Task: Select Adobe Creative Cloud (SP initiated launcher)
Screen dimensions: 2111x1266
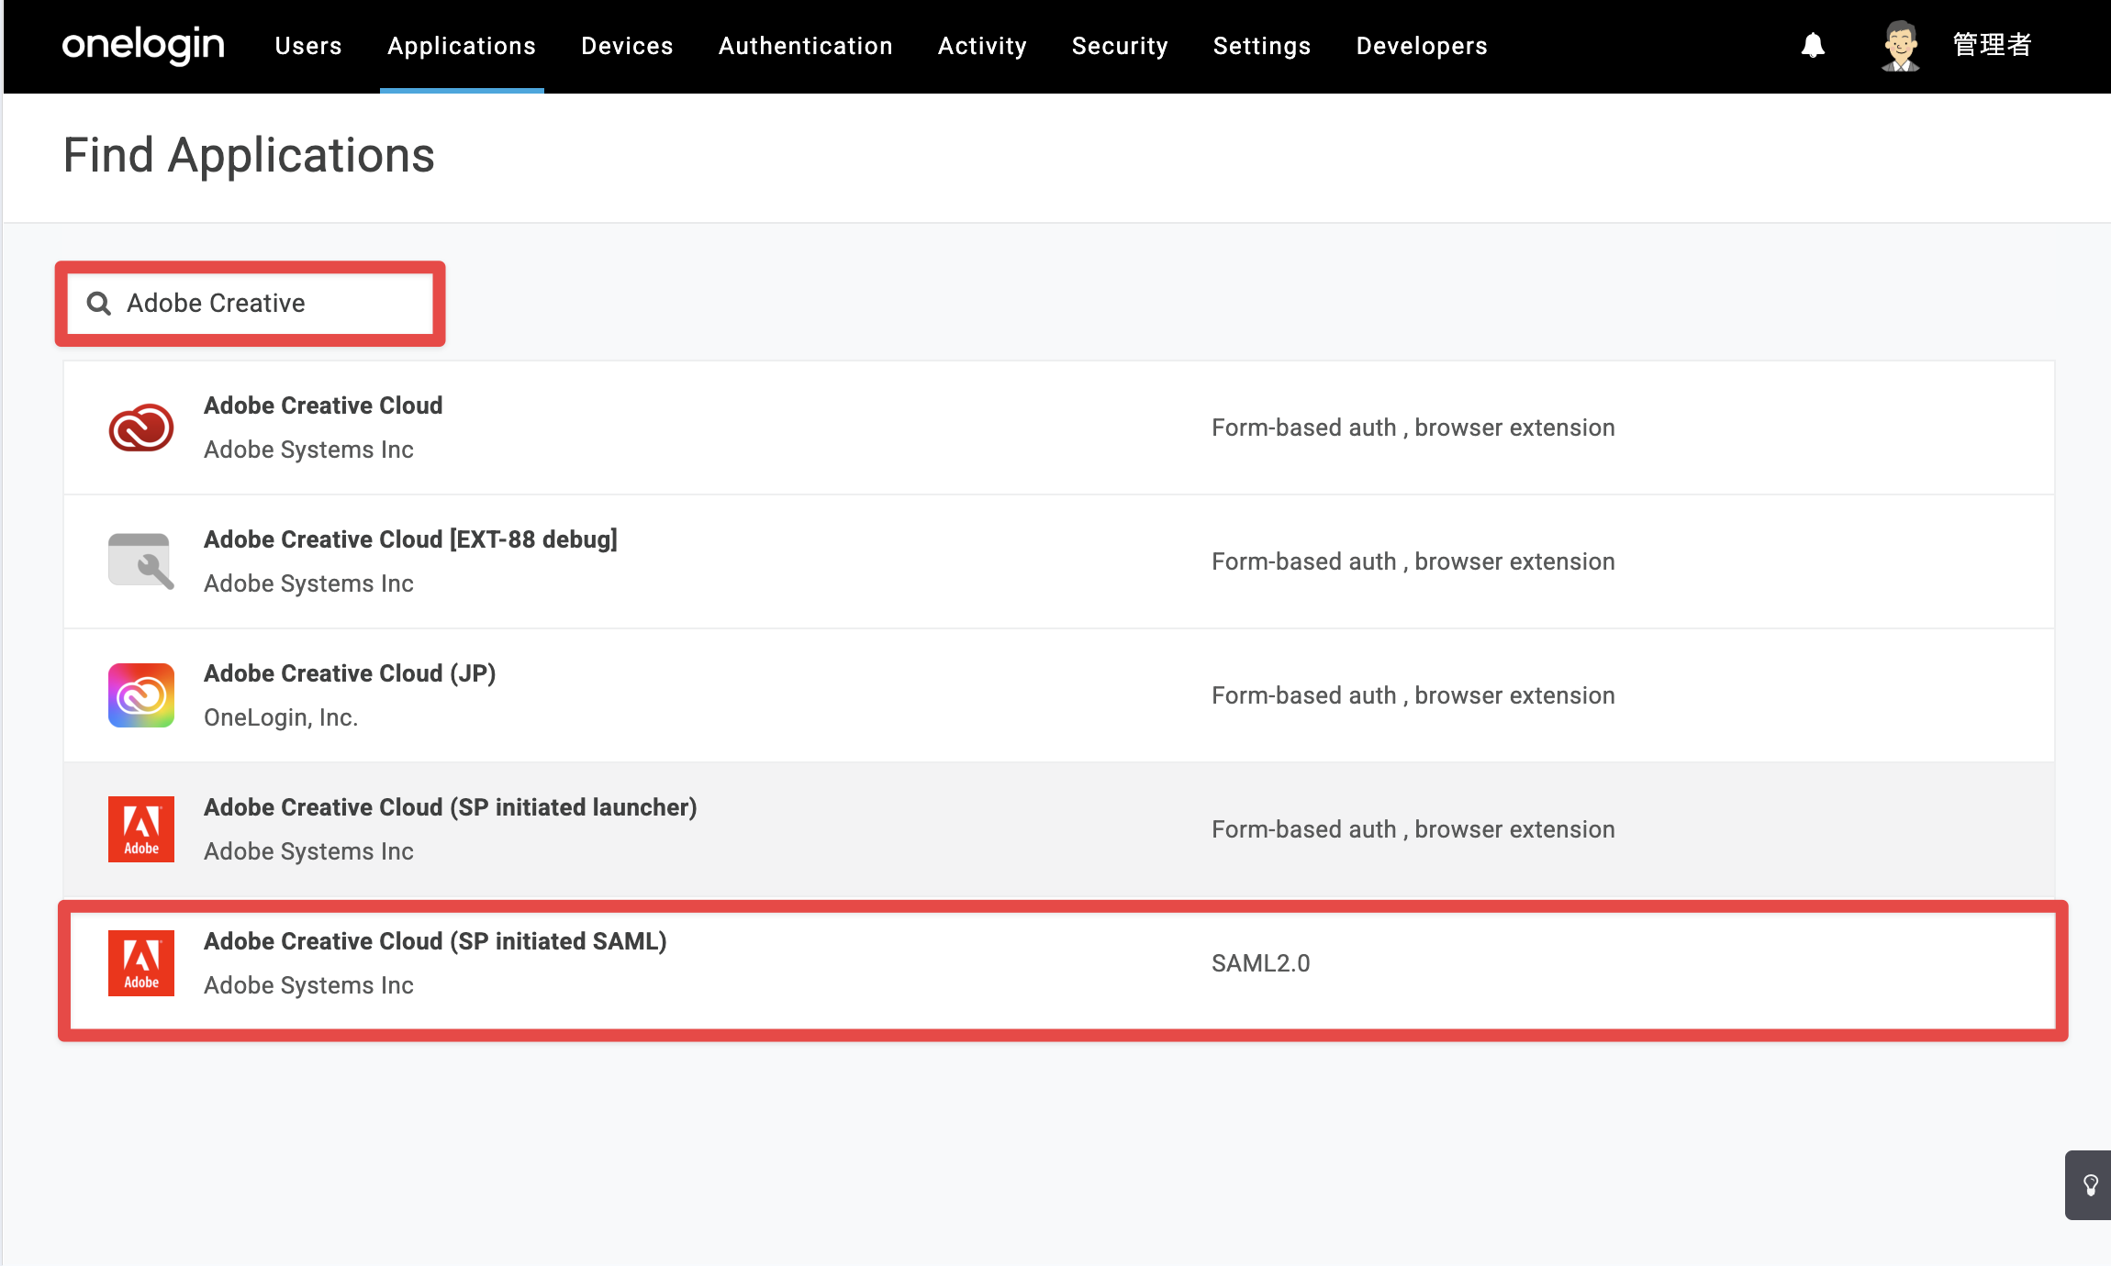Action: 1059,829
